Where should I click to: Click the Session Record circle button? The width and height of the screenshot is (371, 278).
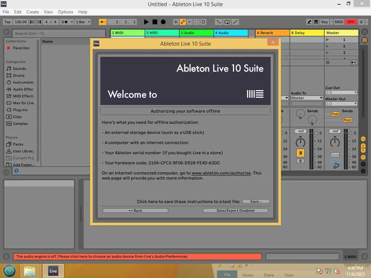click(203, 22)
